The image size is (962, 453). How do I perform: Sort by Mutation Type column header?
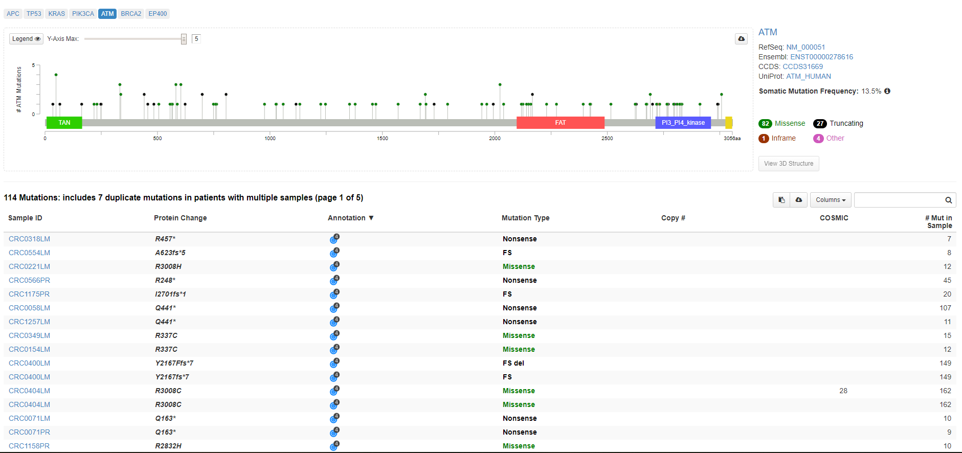pos(526,218)
